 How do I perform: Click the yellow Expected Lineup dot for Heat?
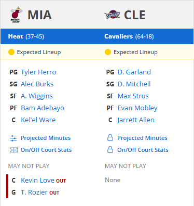(11, 52)
